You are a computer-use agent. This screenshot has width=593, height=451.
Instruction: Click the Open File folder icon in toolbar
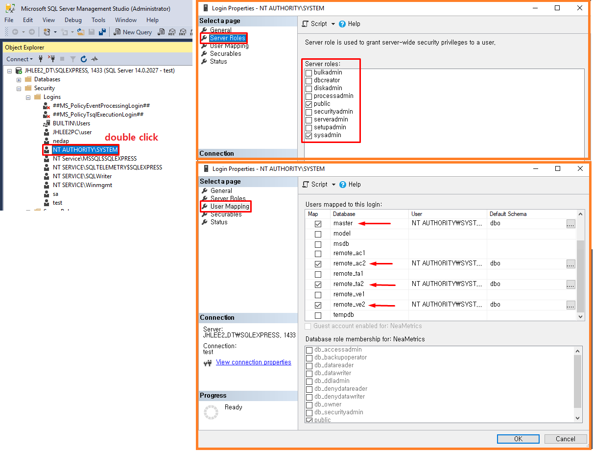coord(80,32)
